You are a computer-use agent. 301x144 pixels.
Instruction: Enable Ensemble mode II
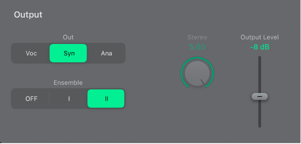106,99
